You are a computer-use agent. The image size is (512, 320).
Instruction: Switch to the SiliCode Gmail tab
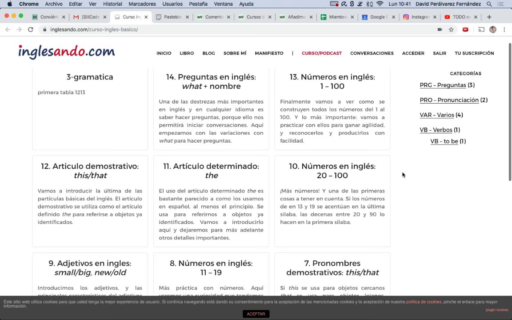[x=90, y=17]
